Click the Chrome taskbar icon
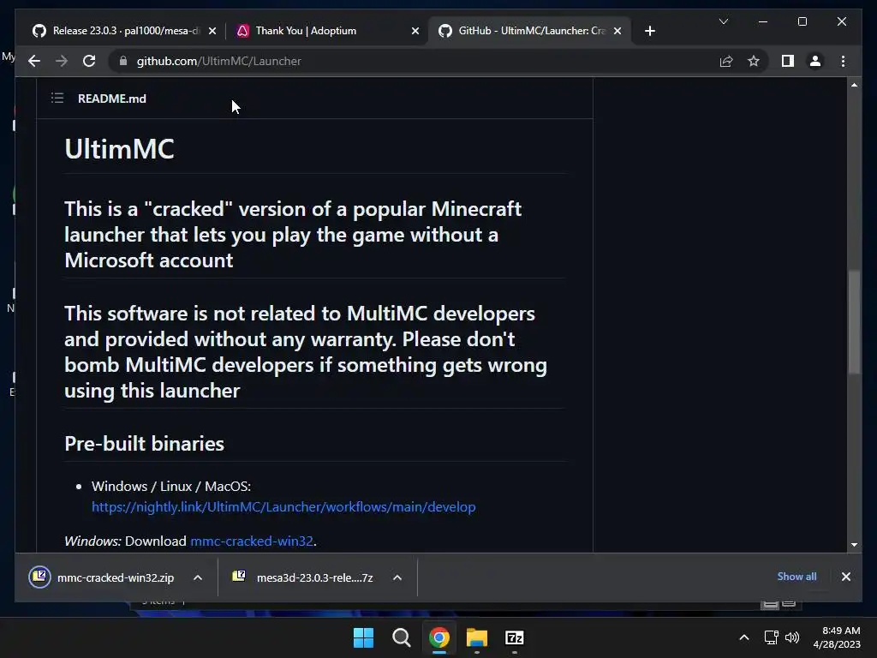Screen dimensions: 877x658 (x=439, y=637)
